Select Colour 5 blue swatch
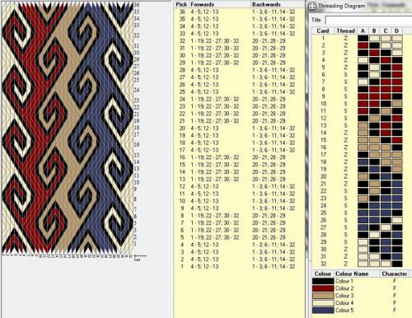This screenshot has height=318, width=412. coord(323,311)
